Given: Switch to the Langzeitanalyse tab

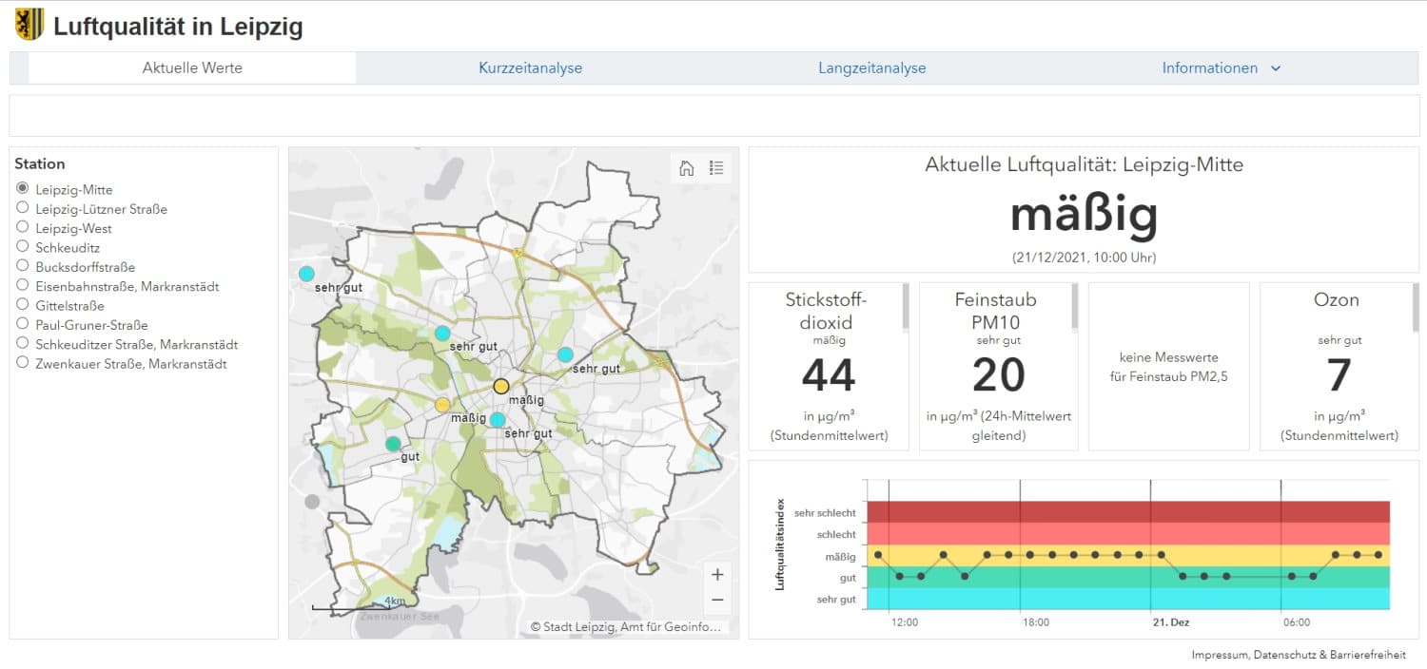Looking at the screenshot, I should (871, 68).
